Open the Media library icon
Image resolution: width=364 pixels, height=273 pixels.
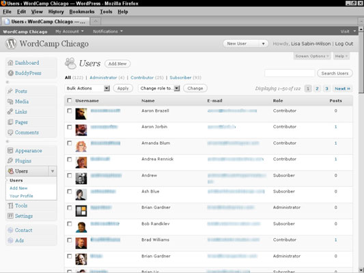click(x=10, y=102)
